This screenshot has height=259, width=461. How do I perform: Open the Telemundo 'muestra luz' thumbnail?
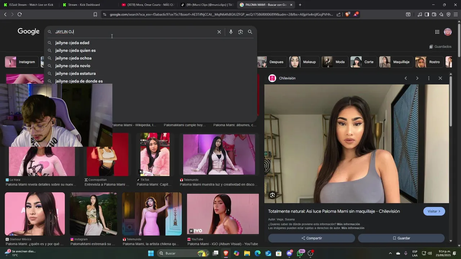pos(219,154)
